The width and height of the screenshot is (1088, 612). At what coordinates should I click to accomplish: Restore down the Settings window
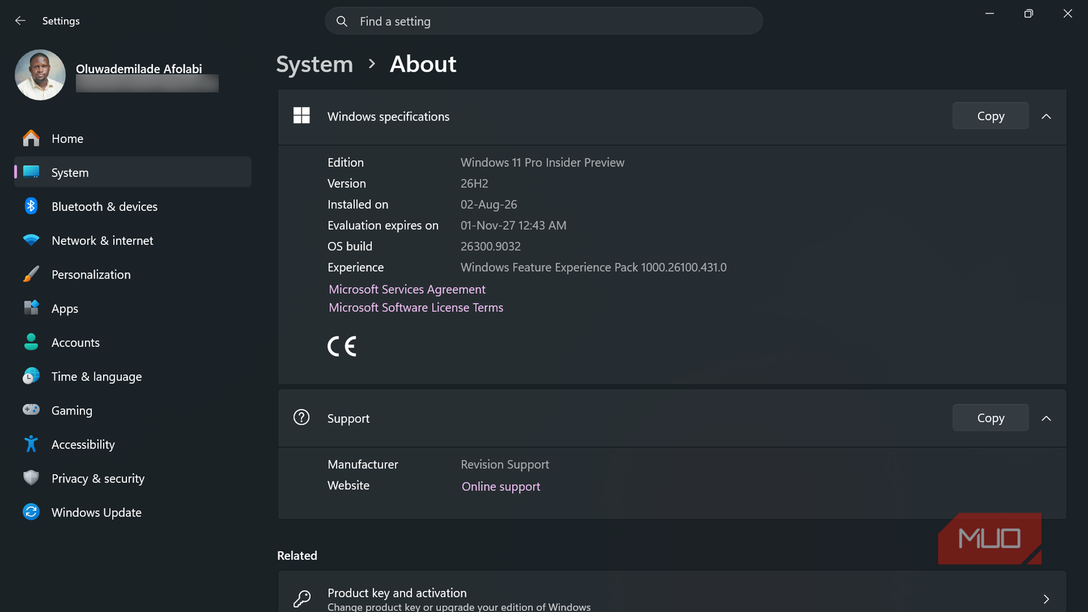(1029, 14)
